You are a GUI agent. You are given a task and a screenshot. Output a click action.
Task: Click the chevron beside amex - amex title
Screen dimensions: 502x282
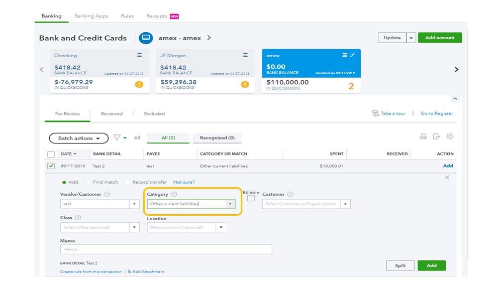pyautogui.click(x=209, y=38)
